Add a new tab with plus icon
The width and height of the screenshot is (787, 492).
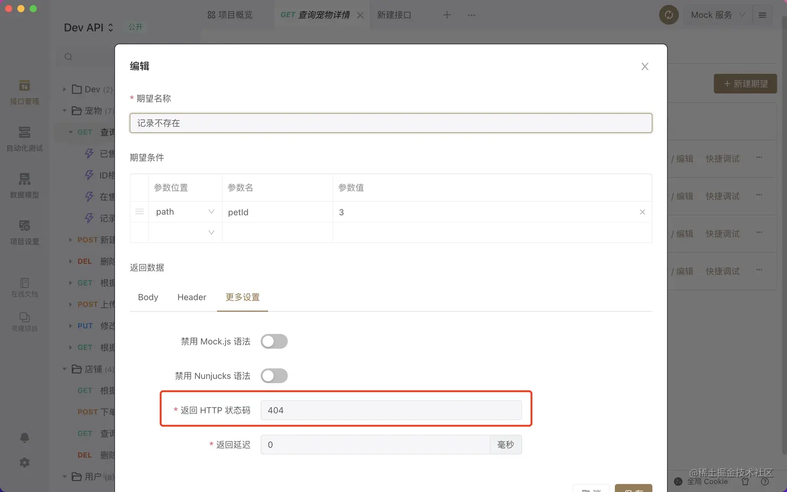click(x=447, y=15)
